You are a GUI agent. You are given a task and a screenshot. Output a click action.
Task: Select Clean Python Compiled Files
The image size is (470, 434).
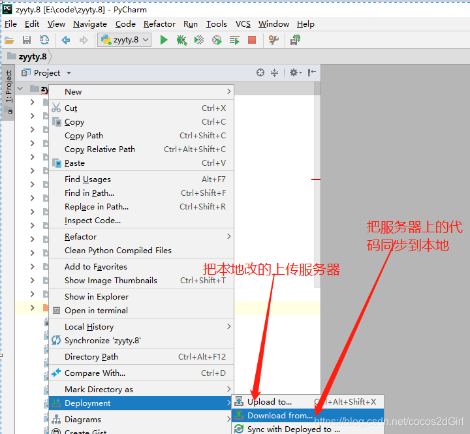click(x=141, y=251)
